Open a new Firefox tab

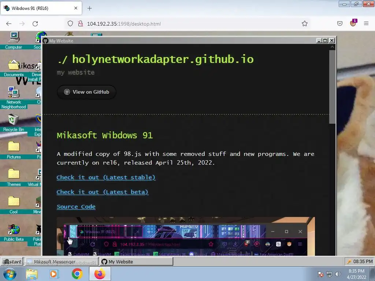coord(89,8)
